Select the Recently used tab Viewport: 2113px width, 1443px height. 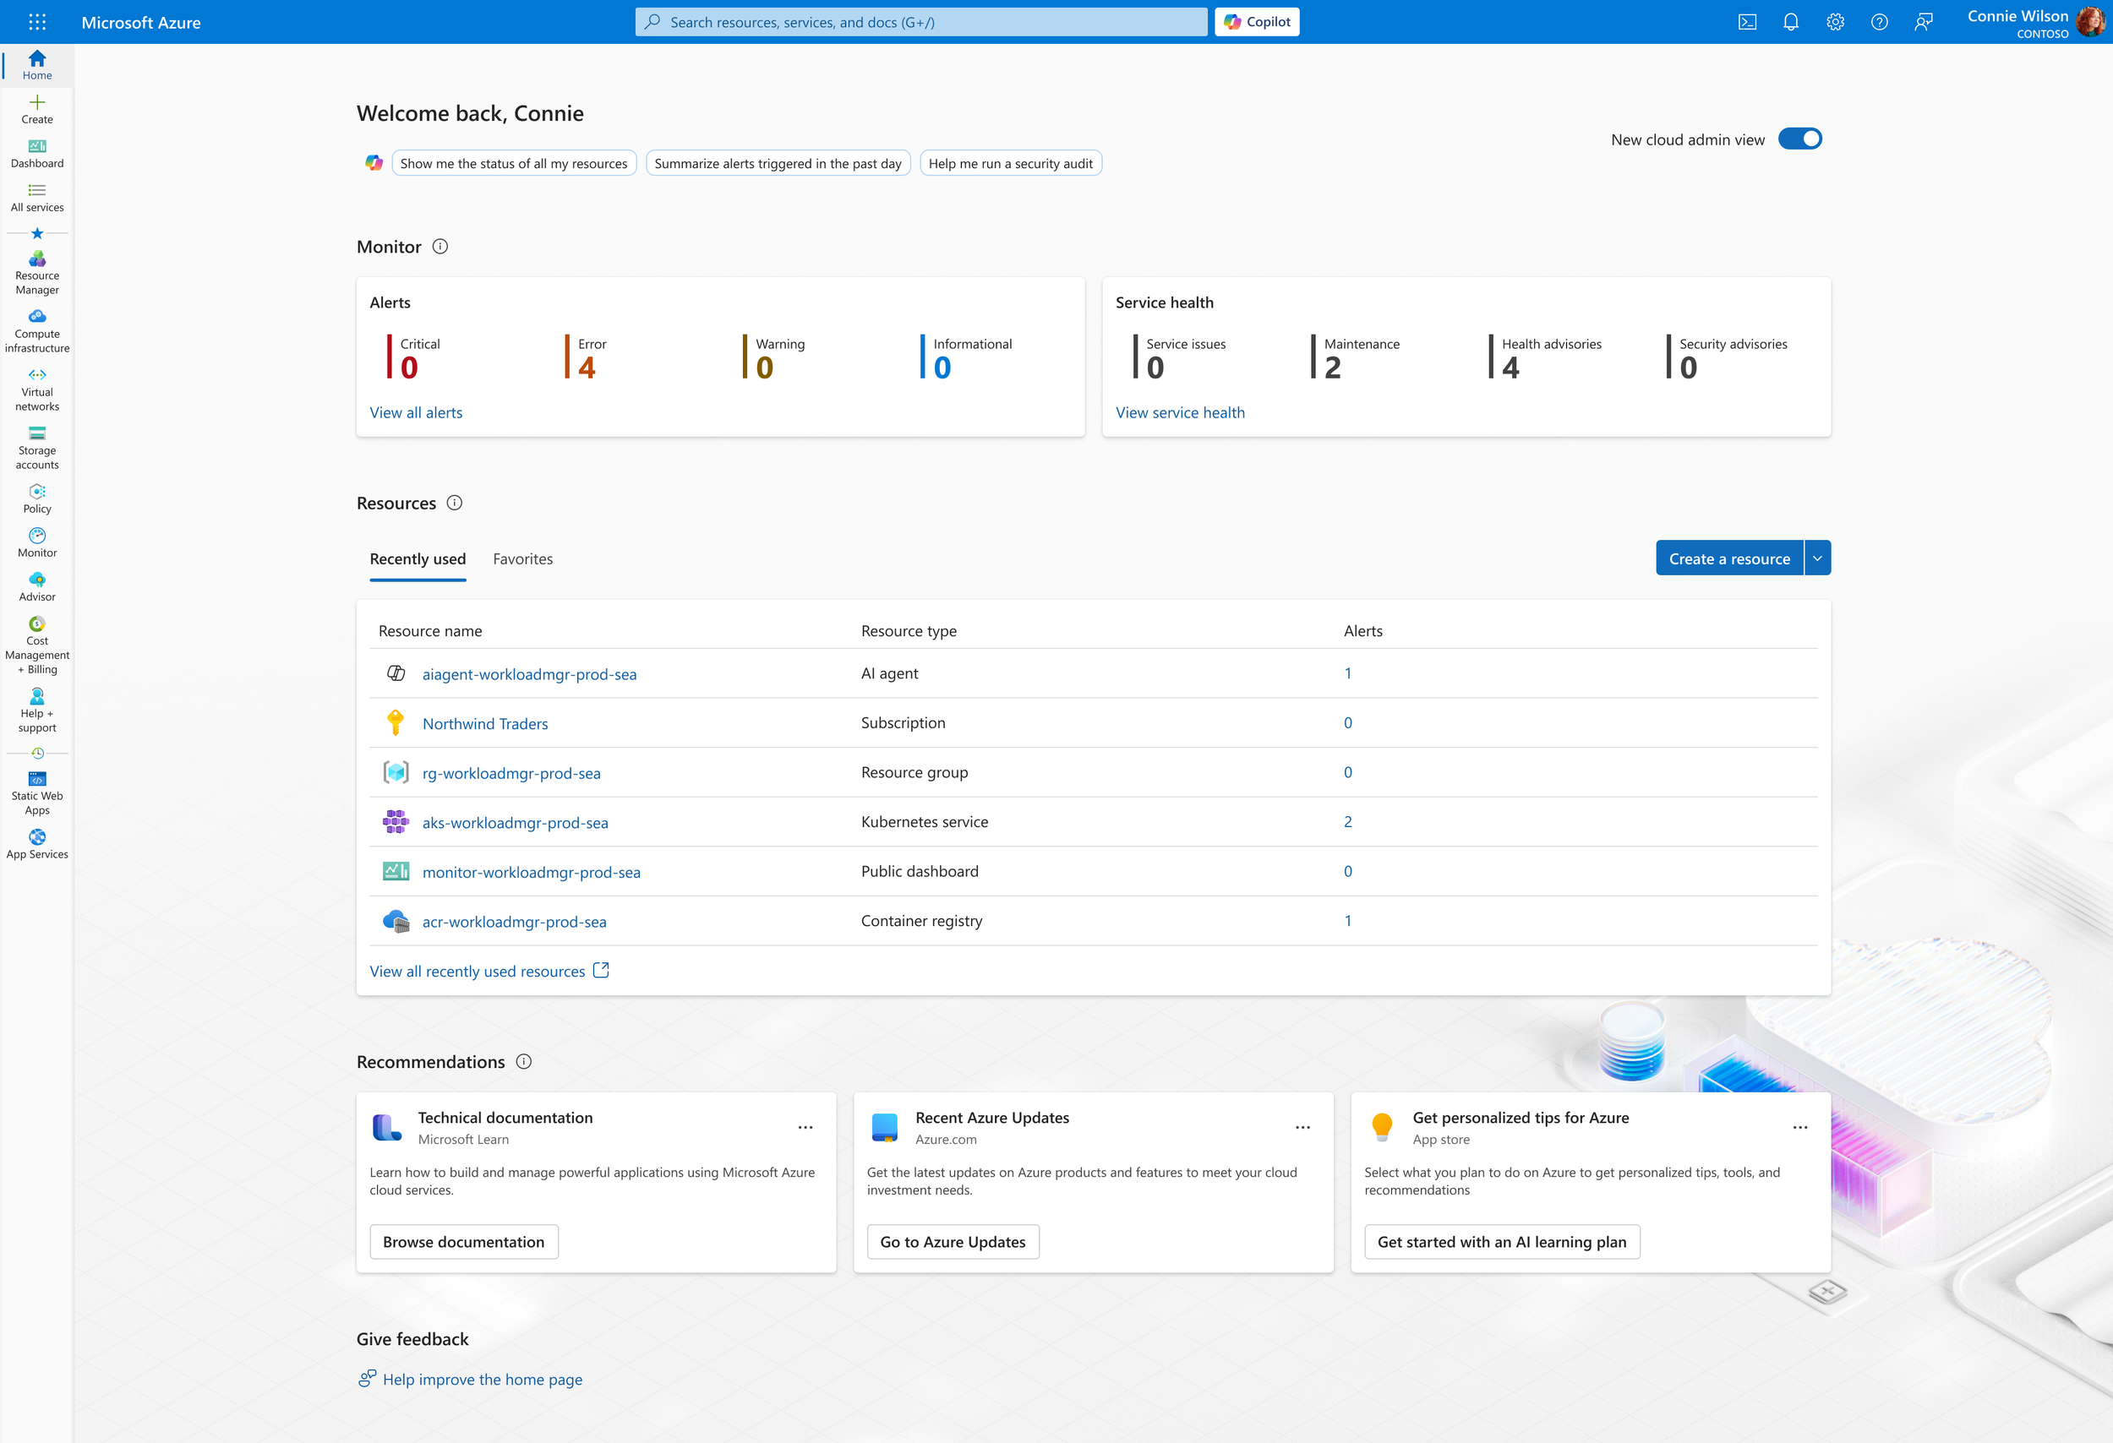pyautogui.click(x=418, y=558)
